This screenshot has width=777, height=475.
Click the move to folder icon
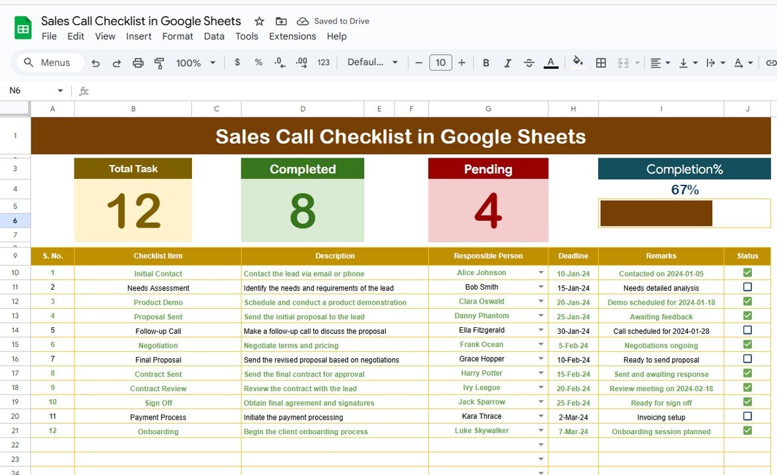pos(281,21)
